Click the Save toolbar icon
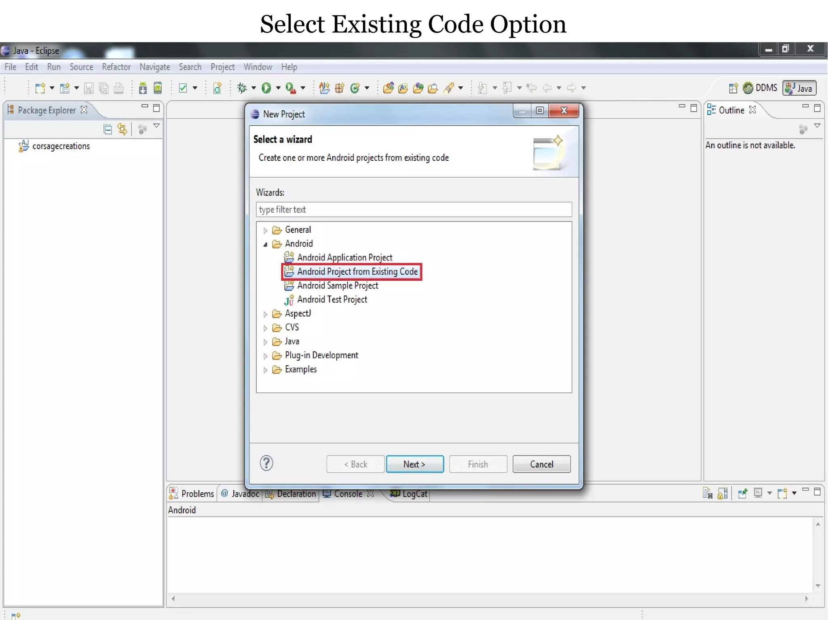The height and width of the screenshot is (620, 828). tap(89, 88)
